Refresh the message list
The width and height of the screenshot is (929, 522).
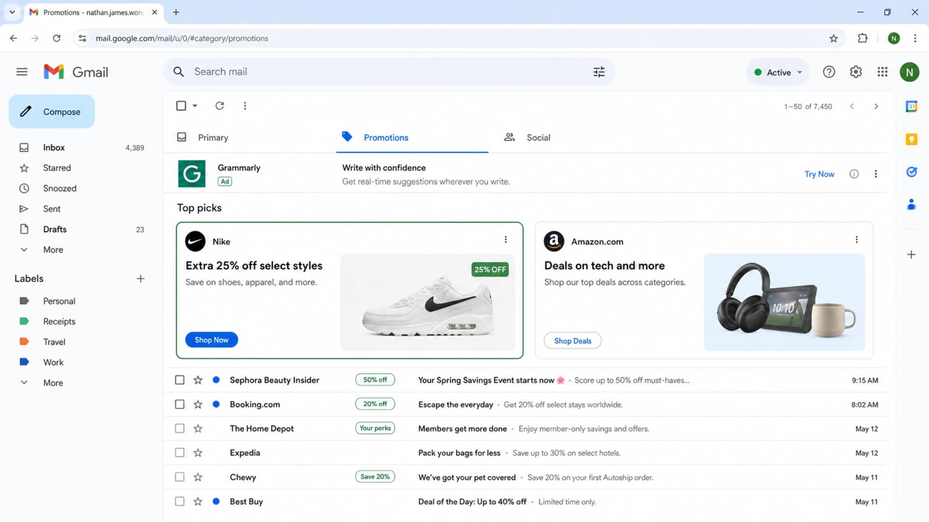click(220, 106)
